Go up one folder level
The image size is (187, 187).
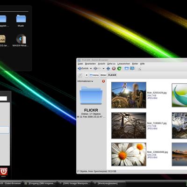pos(108,68)
